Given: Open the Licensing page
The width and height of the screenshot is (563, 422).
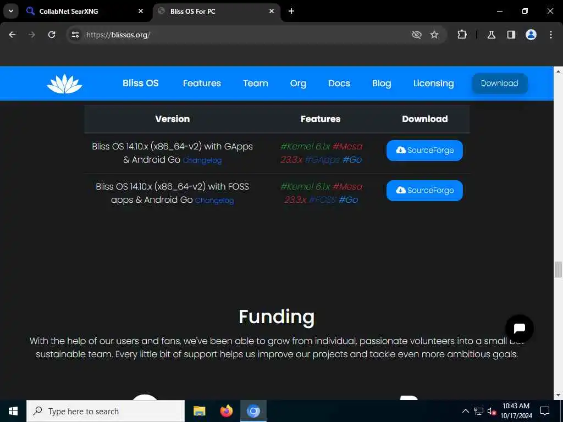Looking at the screenshot, I should [434, 84].
